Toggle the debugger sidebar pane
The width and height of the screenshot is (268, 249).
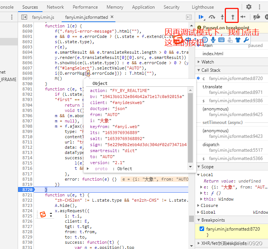coord(189,17)
